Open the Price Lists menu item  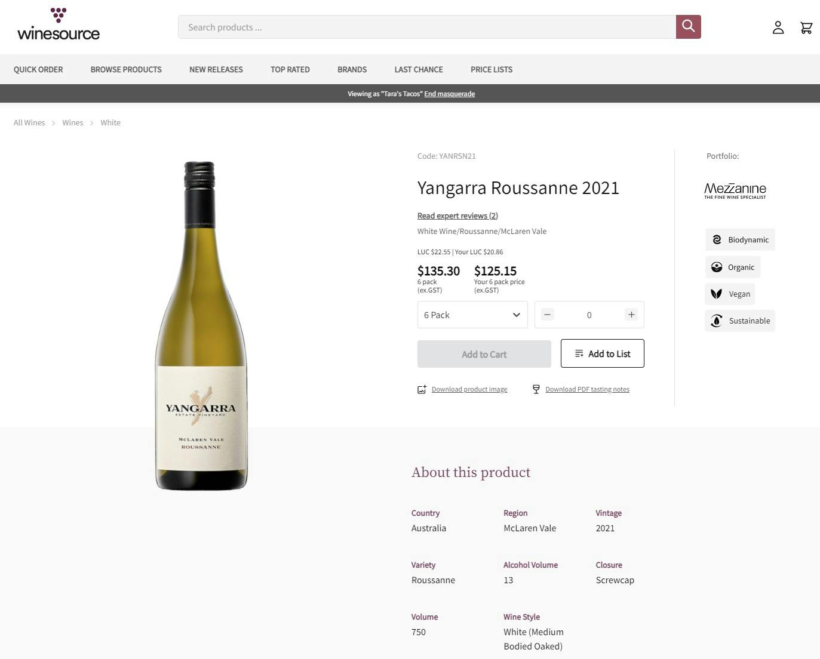tap(492, 69)
